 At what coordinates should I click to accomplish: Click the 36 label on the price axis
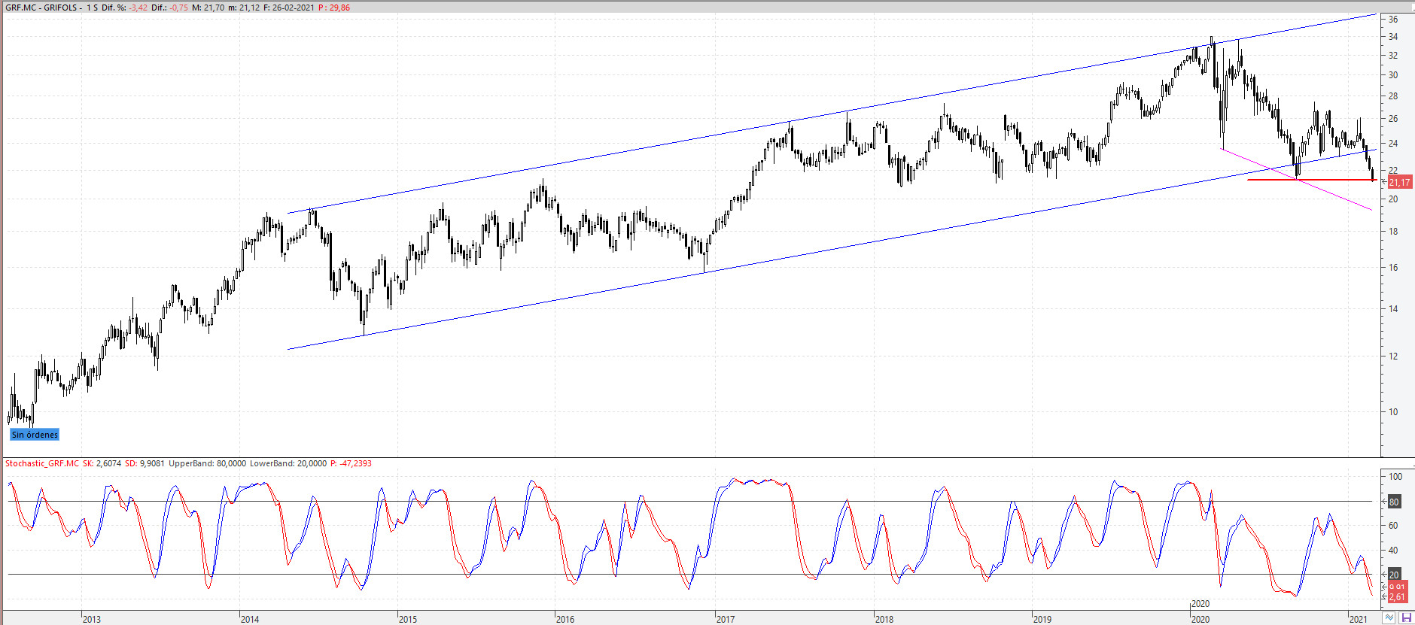click(1393, 20)
